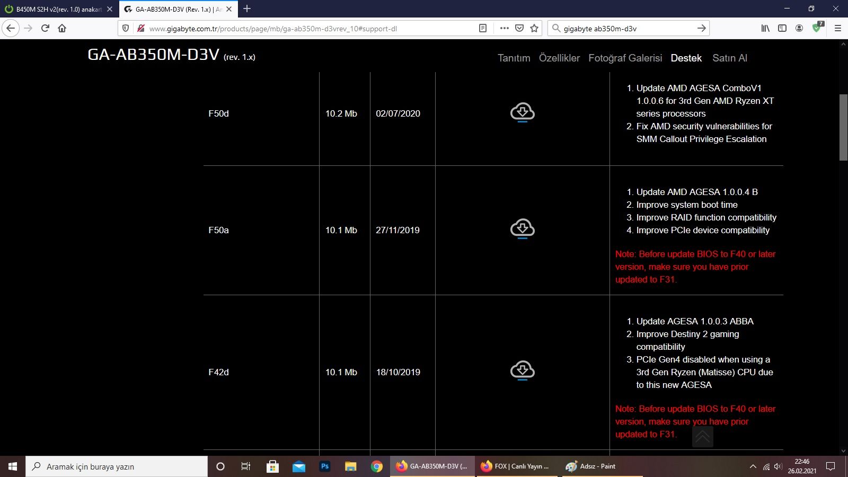Close the B450M S2H tab

pos(110,9)
